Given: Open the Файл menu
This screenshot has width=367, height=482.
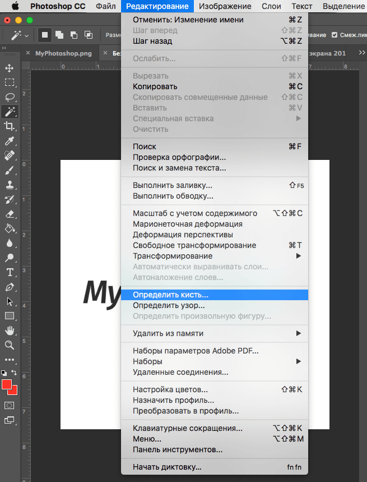Looking at the screenshot, I should click(x=106, y=6).
